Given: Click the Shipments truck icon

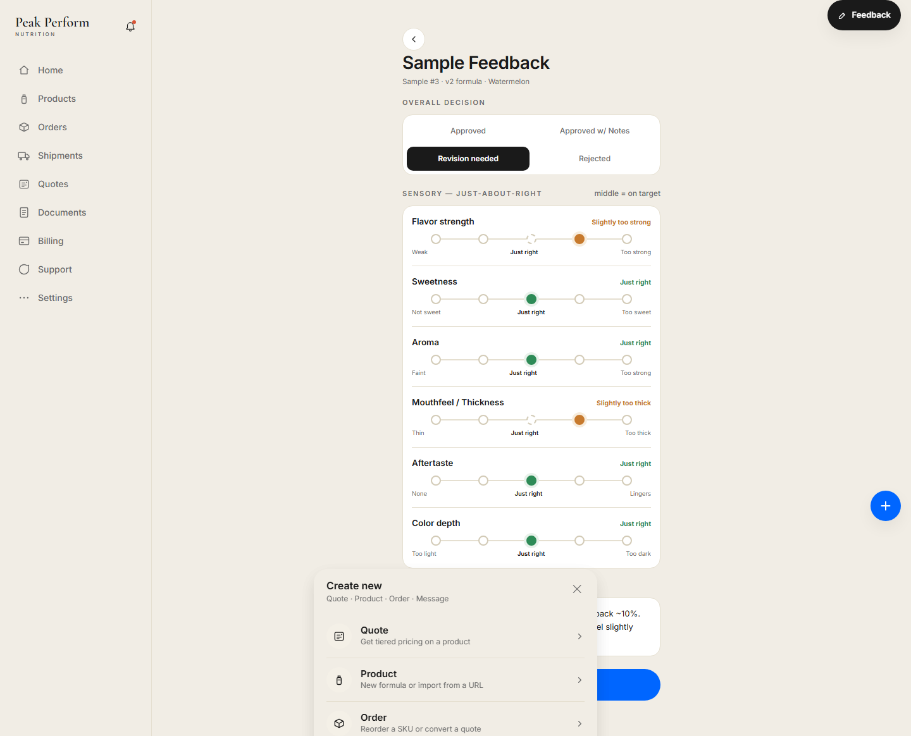Looking at the screenshot, I should coord(24,156).
